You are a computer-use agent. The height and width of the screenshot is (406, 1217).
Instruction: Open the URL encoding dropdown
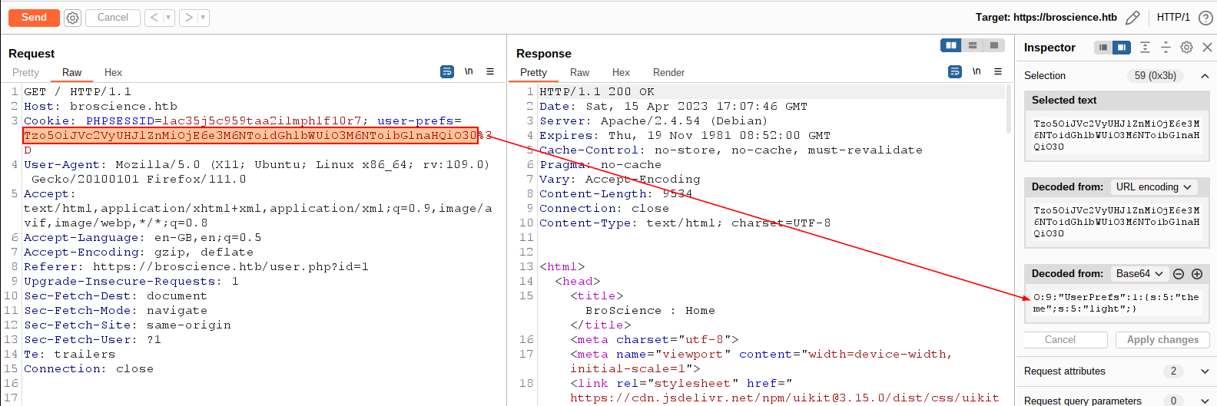point(1153,187)
